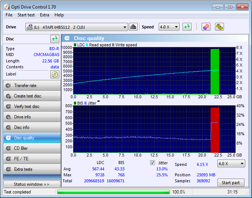Viewport: 252px width, 198px height.
Task: Select the Extra tests tab
Action: (32, 169)
